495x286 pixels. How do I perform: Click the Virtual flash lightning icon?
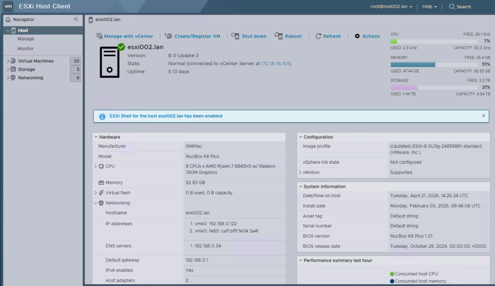[x=101, y=193]
